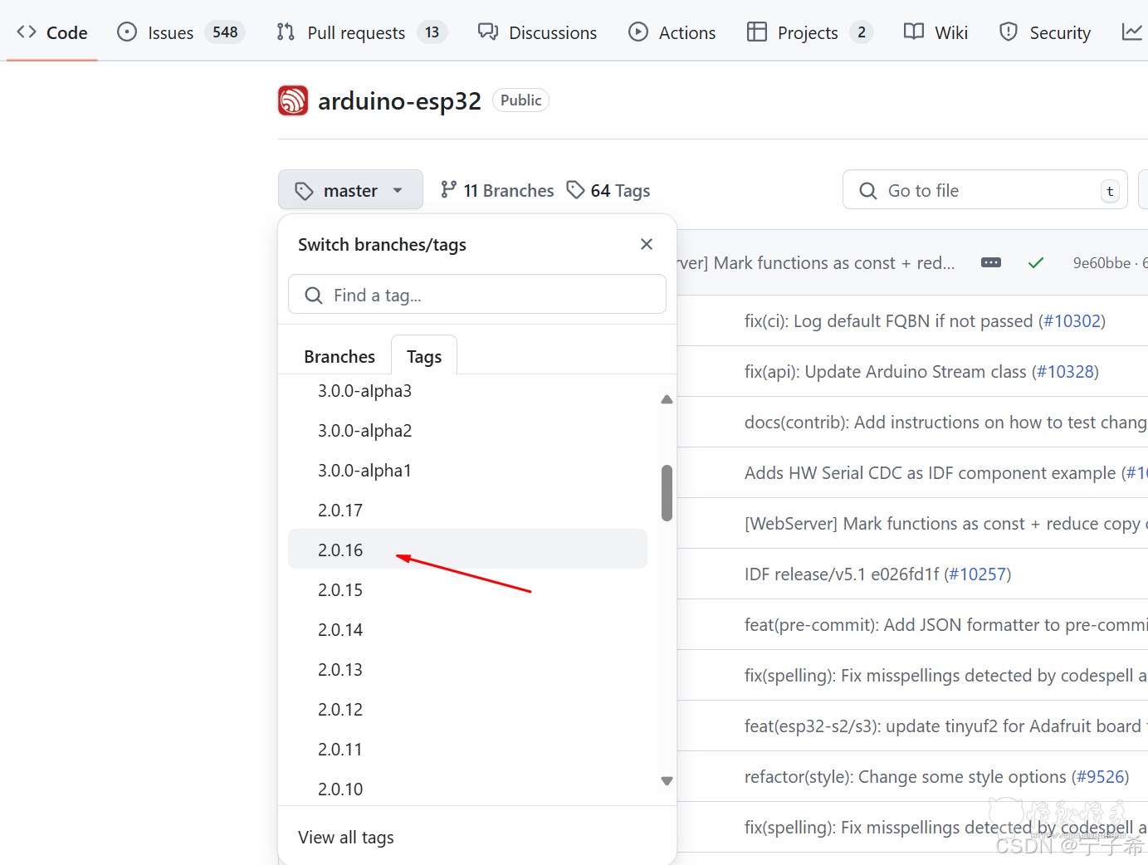This screenshot has width=1148, height=865.
Task: Open the Wiki tab
Action: click(x=935, y=32)
